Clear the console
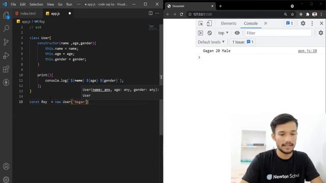326x183 pixels. [x=209, y=33]
